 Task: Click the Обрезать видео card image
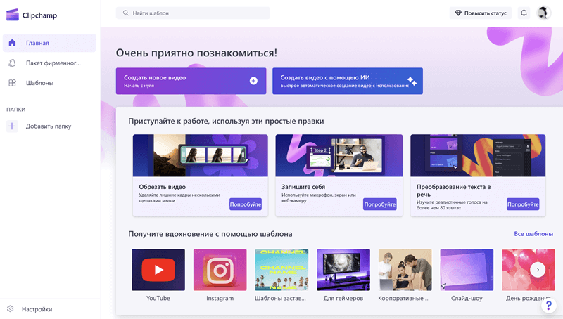click(201, 155)
